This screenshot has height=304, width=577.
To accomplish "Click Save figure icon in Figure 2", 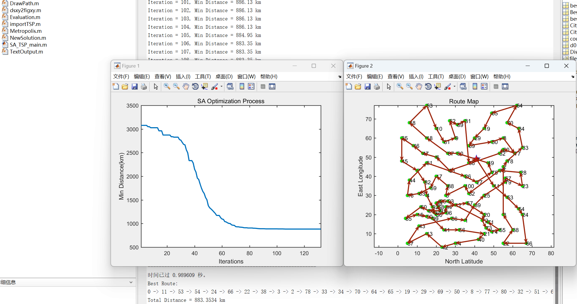I will coord(367,87).
